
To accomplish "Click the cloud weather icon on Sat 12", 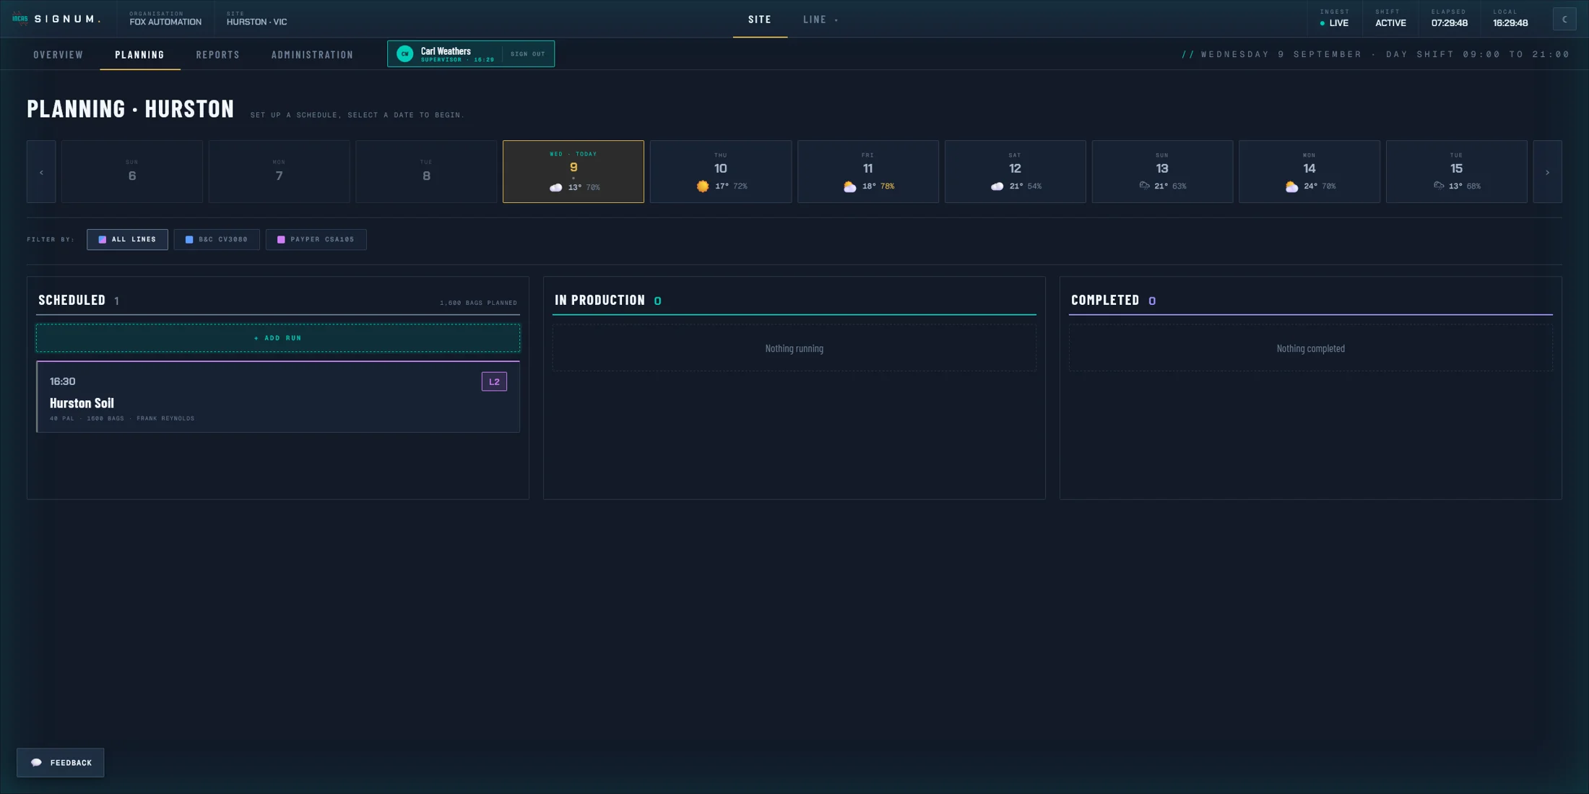I will (x=997, y=186).
